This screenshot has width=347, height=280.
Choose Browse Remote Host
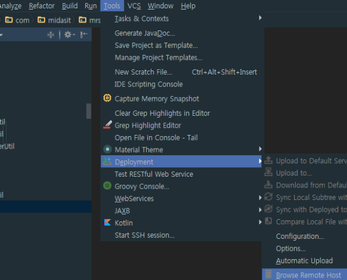[305, 275]
